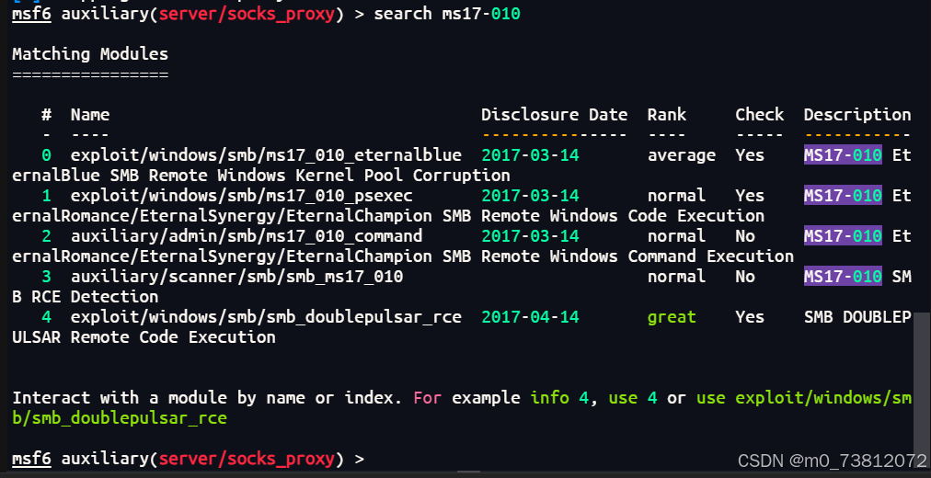This screenshot has height=478, width=931.
Task: Click disclosure date in ms17_010_command row
Action: pyautogui.click(x=530, y=236)
